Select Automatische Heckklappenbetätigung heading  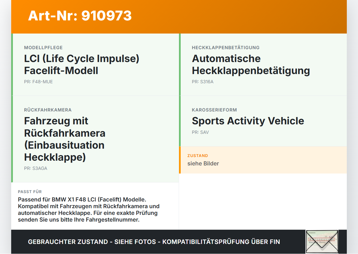251,65
